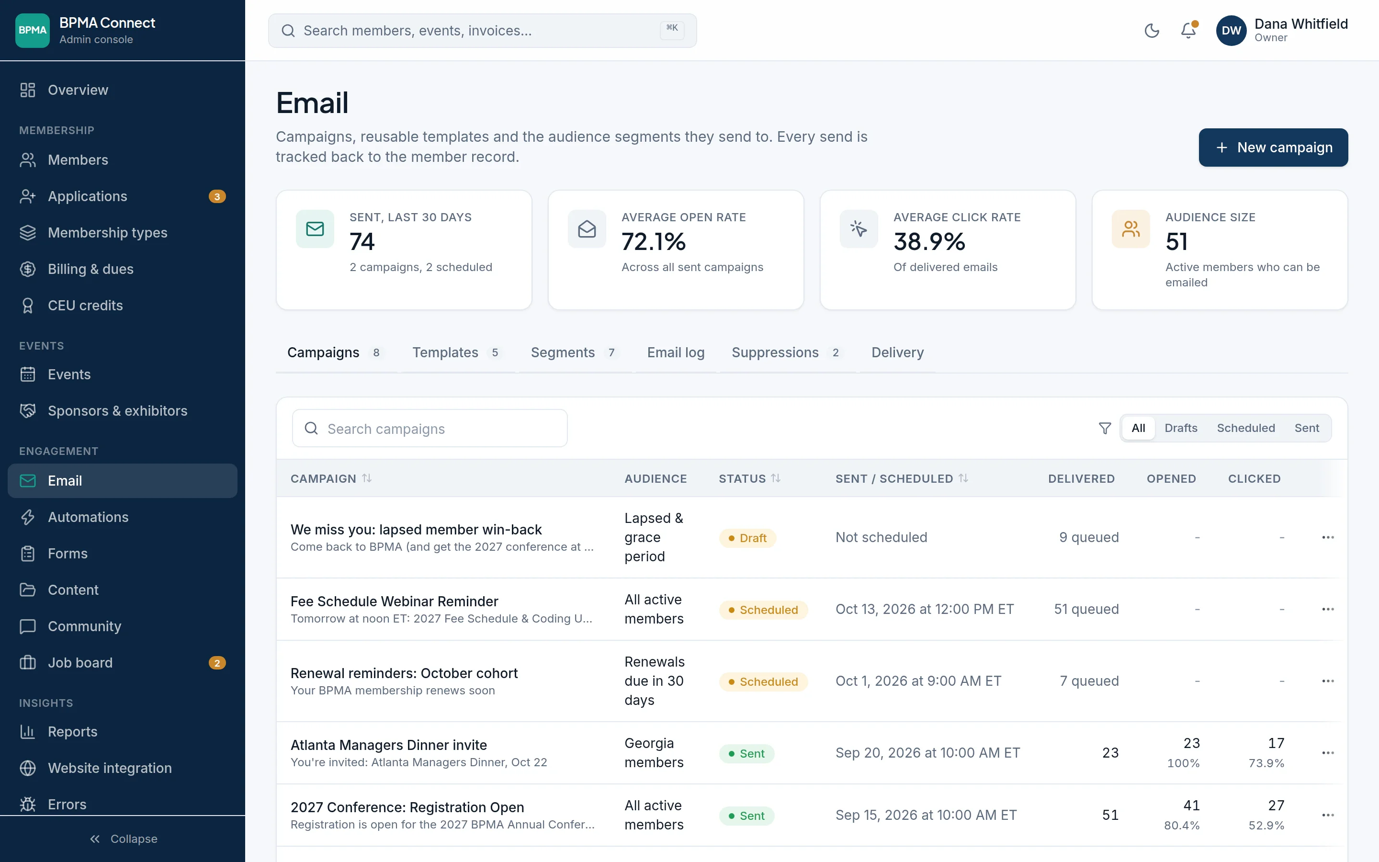Click the New campaign button

(x=1273, y=147)
